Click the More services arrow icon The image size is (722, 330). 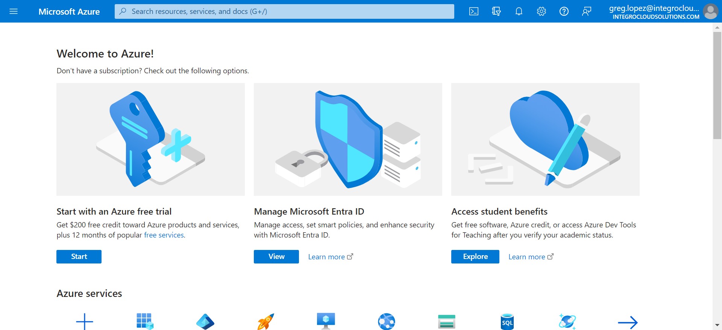coord(628,322)
